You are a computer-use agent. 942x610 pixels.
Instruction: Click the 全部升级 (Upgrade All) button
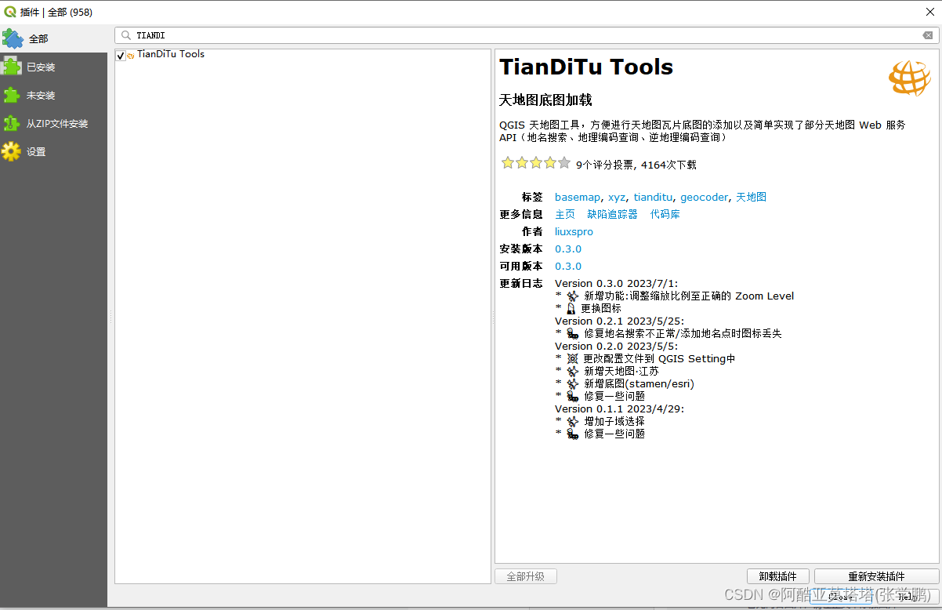point(525,576)
